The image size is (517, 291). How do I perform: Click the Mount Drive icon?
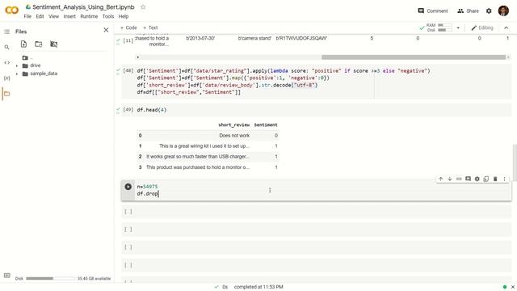coord(54,44)
